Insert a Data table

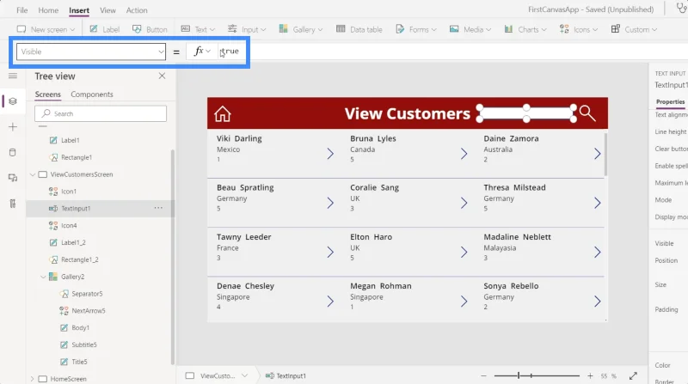click(359, 29)
